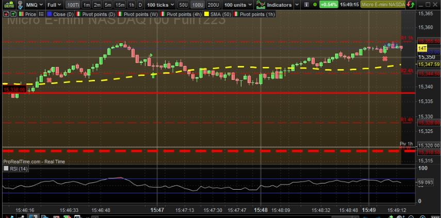Switch to the 1m timeframe
The image size is (441, 218).
(86, 5)
